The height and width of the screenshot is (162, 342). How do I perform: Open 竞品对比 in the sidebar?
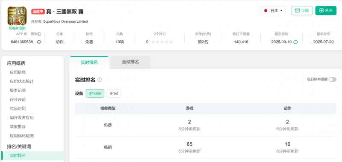click(18, 108)
